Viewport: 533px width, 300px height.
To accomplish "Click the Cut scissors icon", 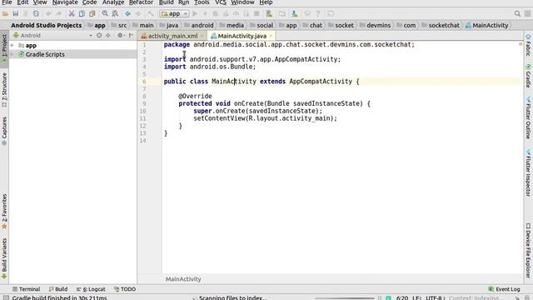I will click(x=72, y=14).
